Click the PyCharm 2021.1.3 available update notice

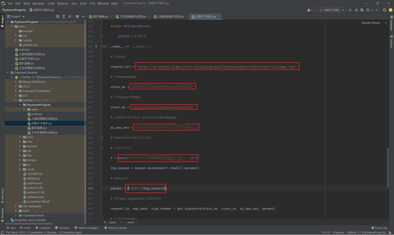click(x=43, y=233)
